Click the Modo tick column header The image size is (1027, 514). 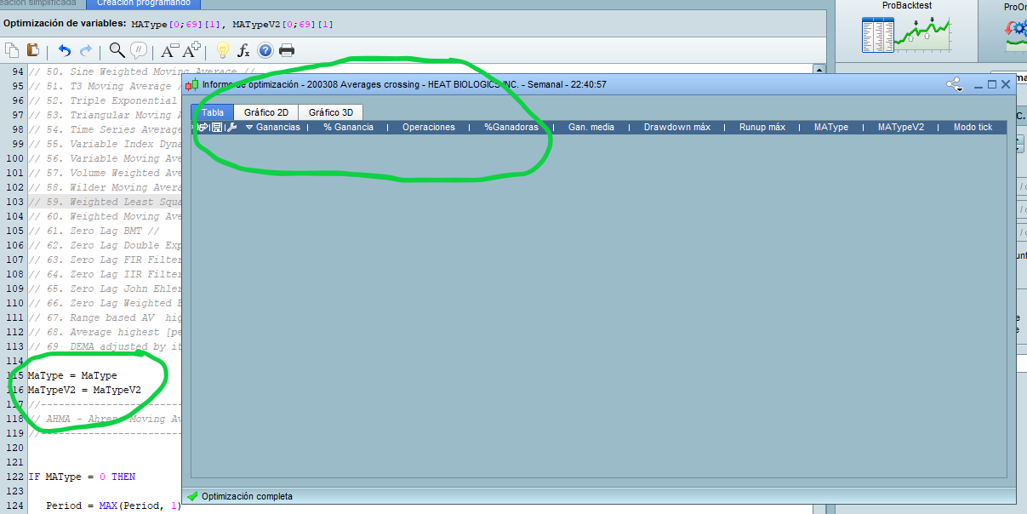point(973,128)
